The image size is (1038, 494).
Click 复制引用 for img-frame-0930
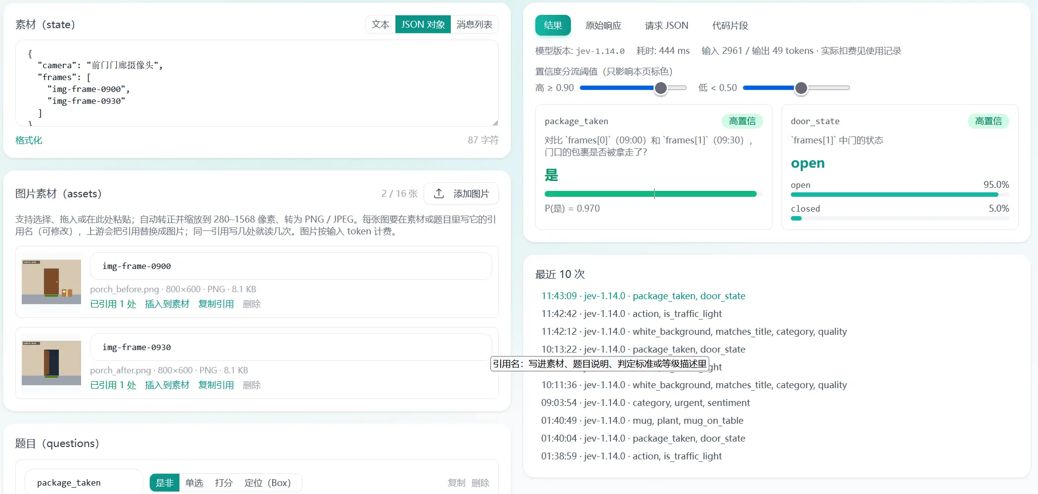(x=216, y=385)
